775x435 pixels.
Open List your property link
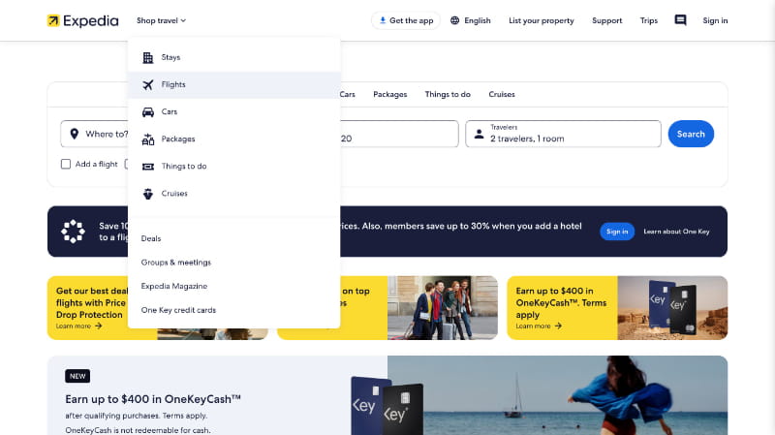click(542, 20)
